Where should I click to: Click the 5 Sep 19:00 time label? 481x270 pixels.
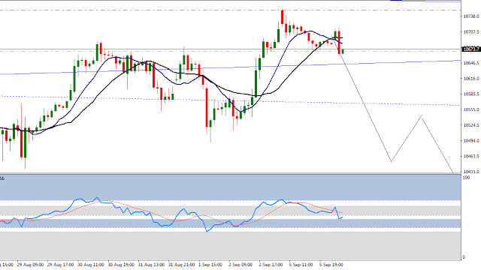coord(331,265)
